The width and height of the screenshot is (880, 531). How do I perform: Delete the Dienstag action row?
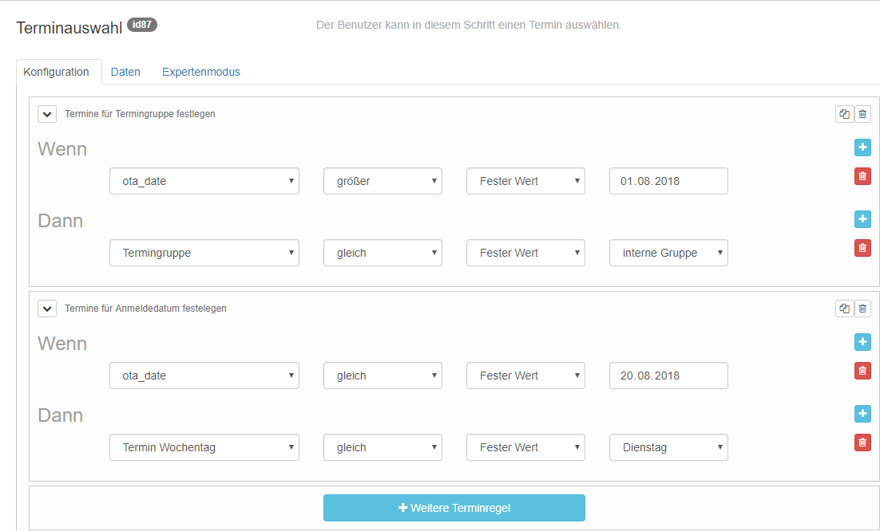862,442
